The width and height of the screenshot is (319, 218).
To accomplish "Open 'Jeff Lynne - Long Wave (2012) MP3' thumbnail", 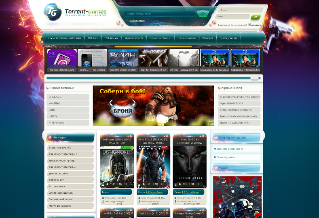I will tap(184, 58).
